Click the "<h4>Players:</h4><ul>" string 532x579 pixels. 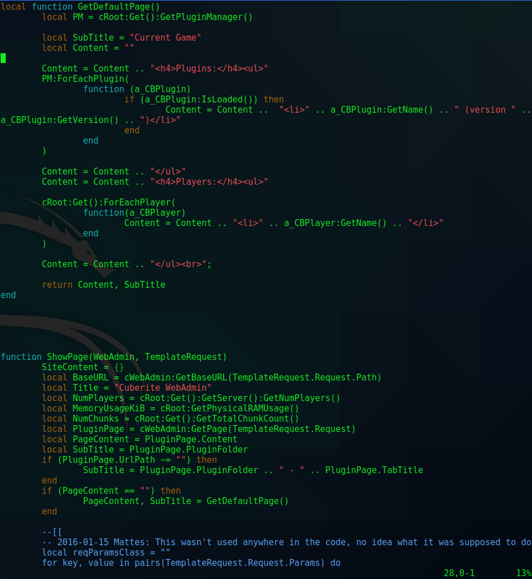(x=209, y=182)
